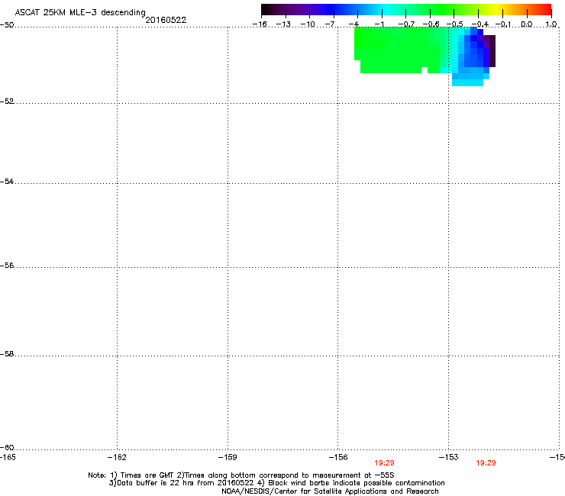Click the 'NOAA/NESDIS/Center for Satellite Applications and Research' credit
This screenshot has width=565, height=496.
click(330, 491)
